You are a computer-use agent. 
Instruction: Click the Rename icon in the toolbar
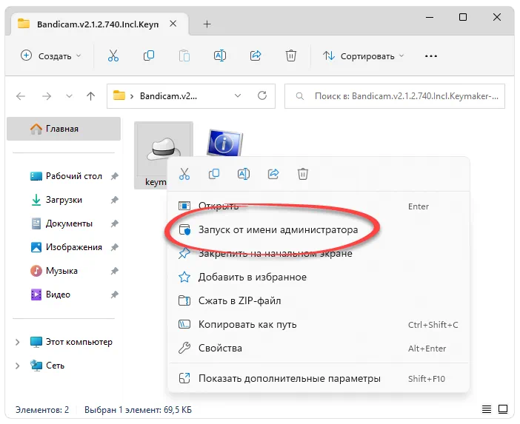pyautogui.click(x=220, y=55)
